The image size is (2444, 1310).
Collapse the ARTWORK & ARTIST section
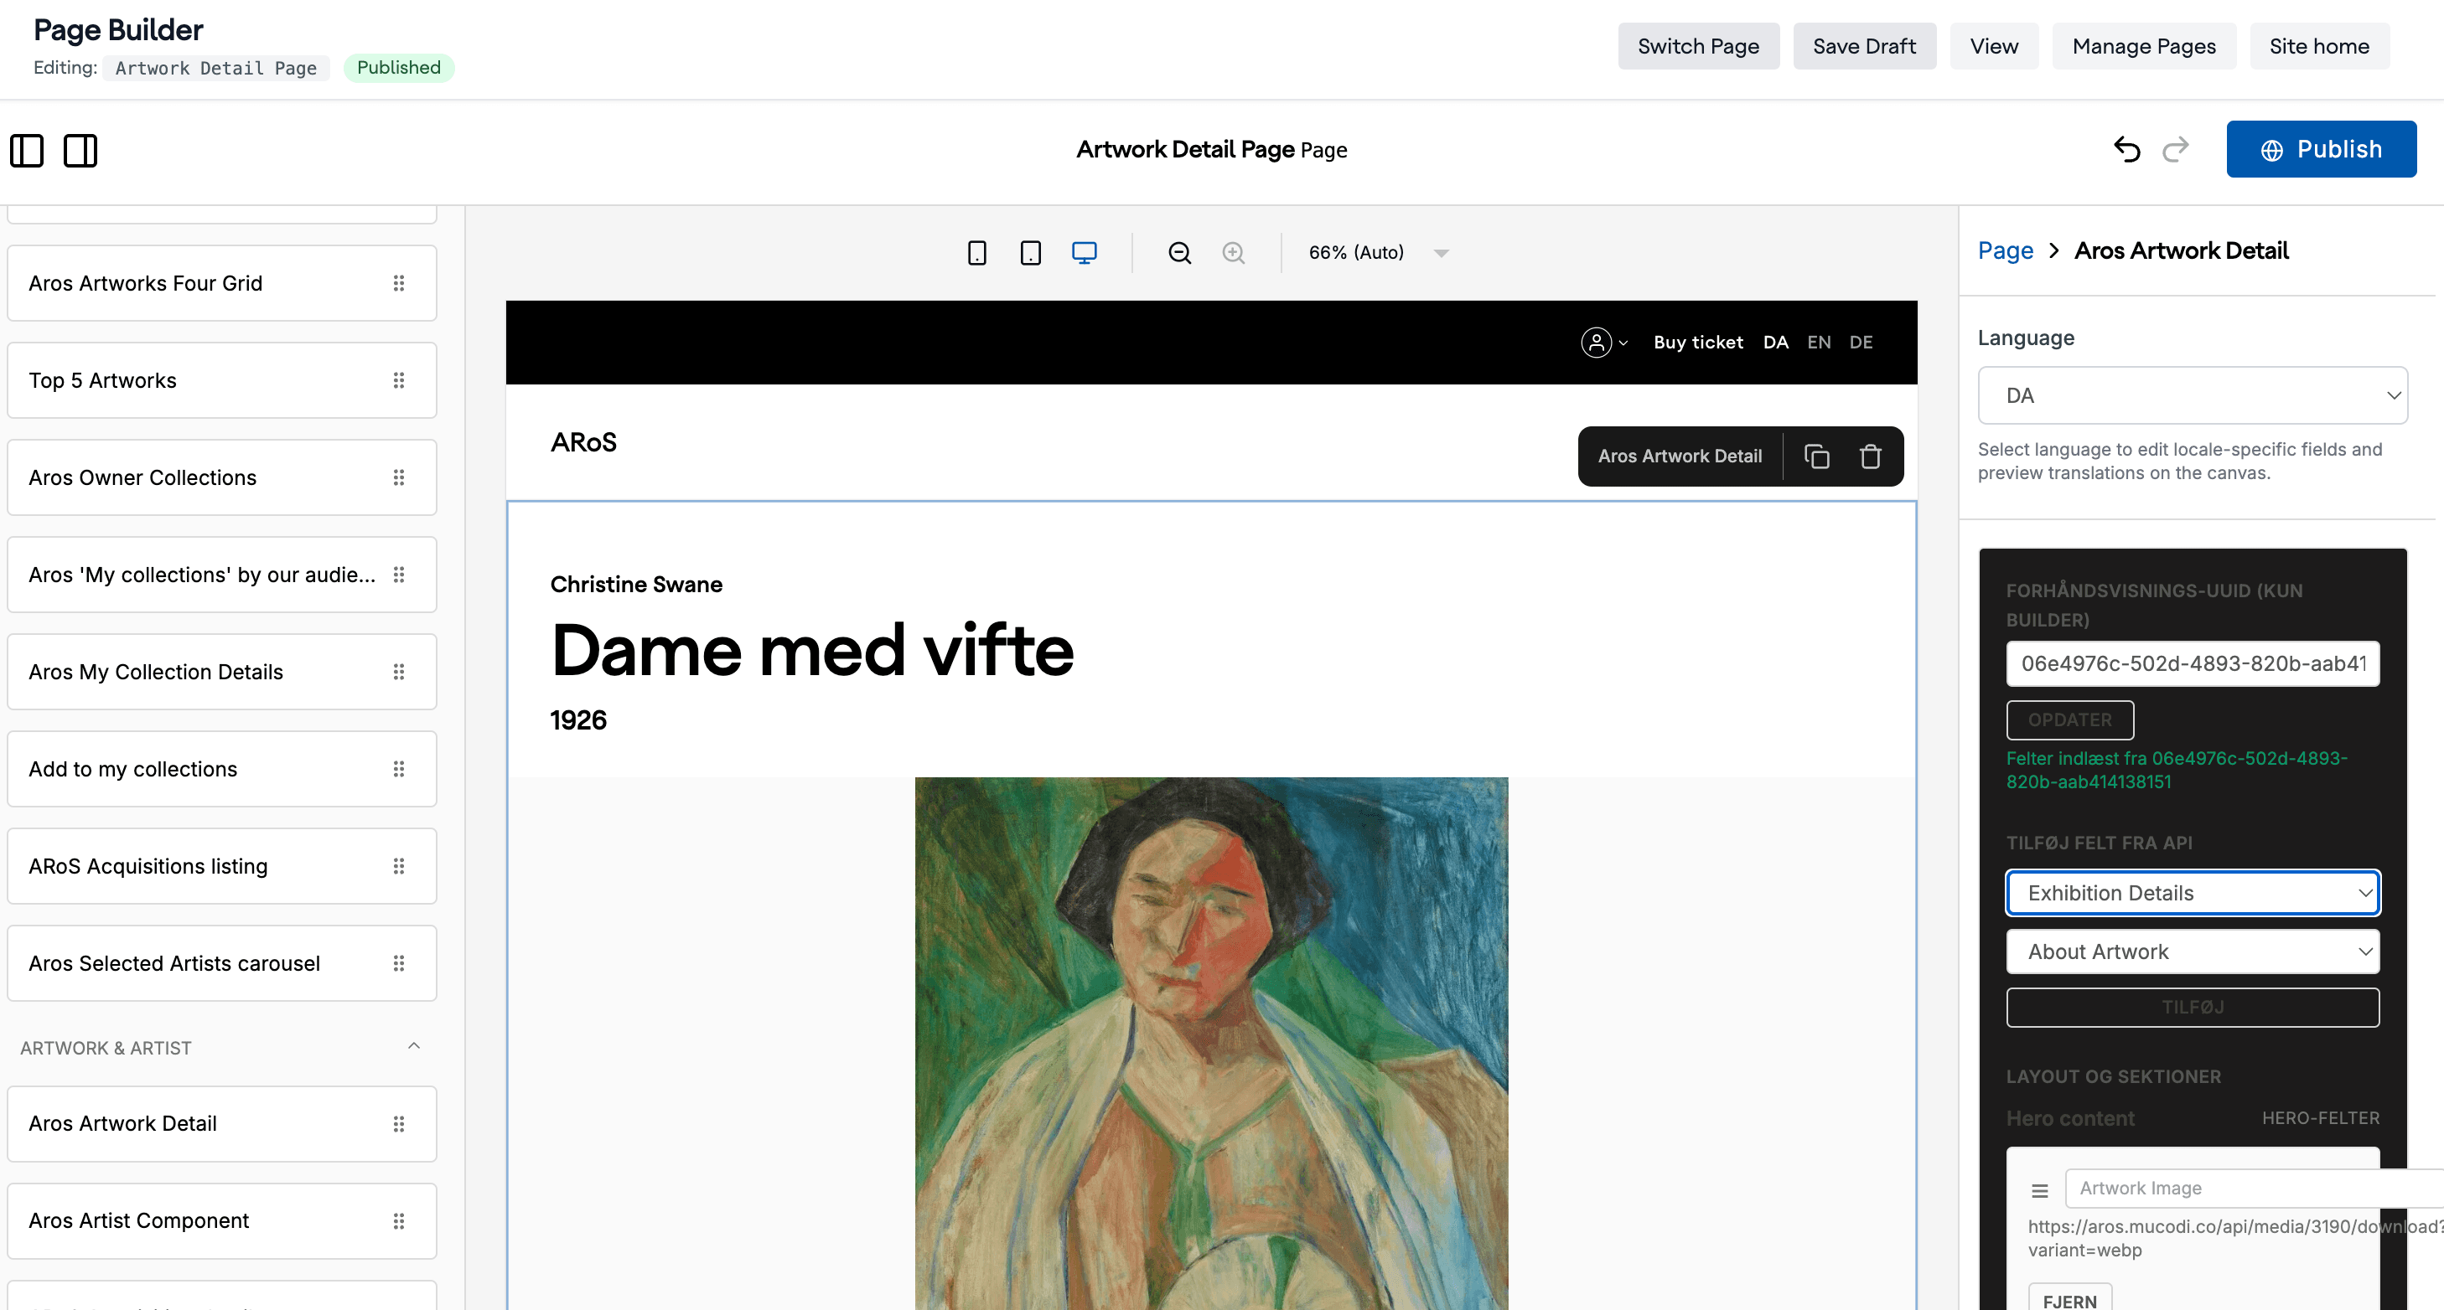point(414,1046)
